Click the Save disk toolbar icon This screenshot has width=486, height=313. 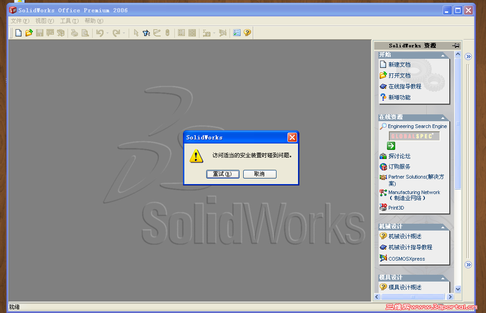[x=40, y=33]
